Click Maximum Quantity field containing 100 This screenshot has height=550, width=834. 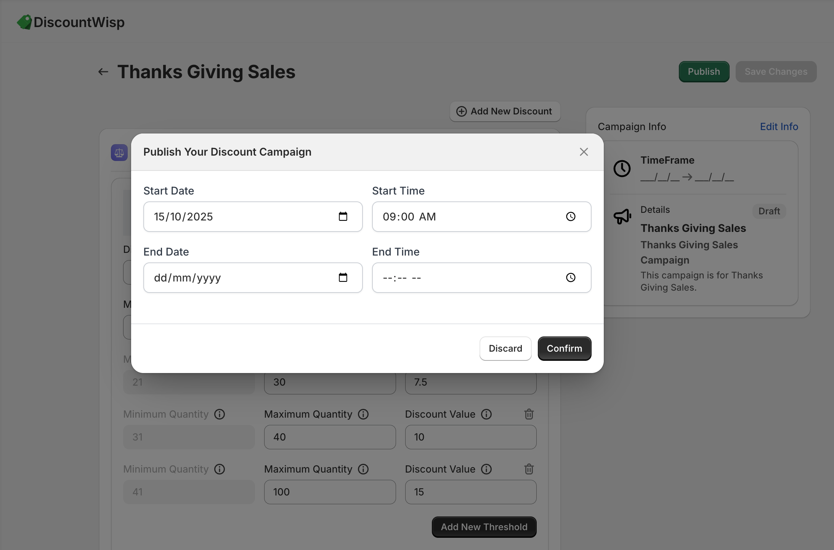pos(330,492)
